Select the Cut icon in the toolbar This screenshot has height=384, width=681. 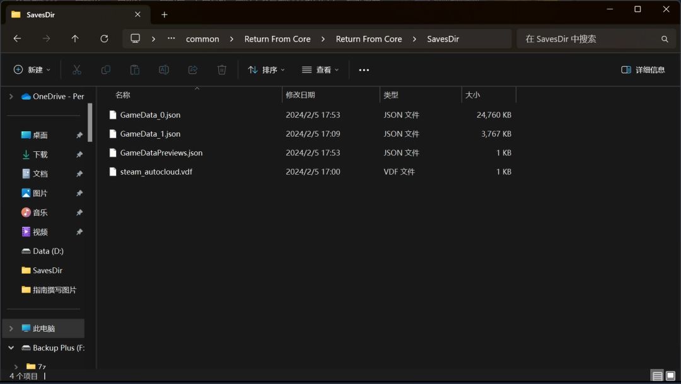[76, 69]
